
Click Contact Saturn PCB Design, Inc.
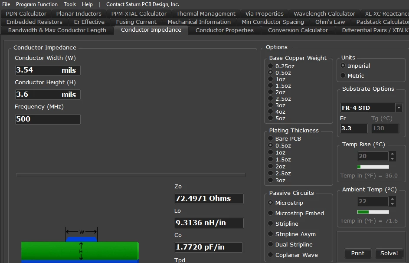pyautogui.click(x=143, y=4)
